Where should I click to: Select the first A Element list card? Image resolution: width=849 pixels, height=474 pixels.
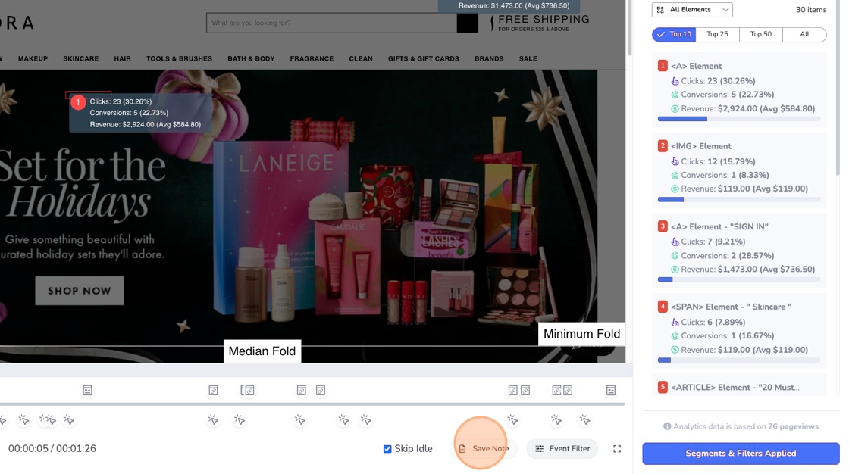[739, 89]
